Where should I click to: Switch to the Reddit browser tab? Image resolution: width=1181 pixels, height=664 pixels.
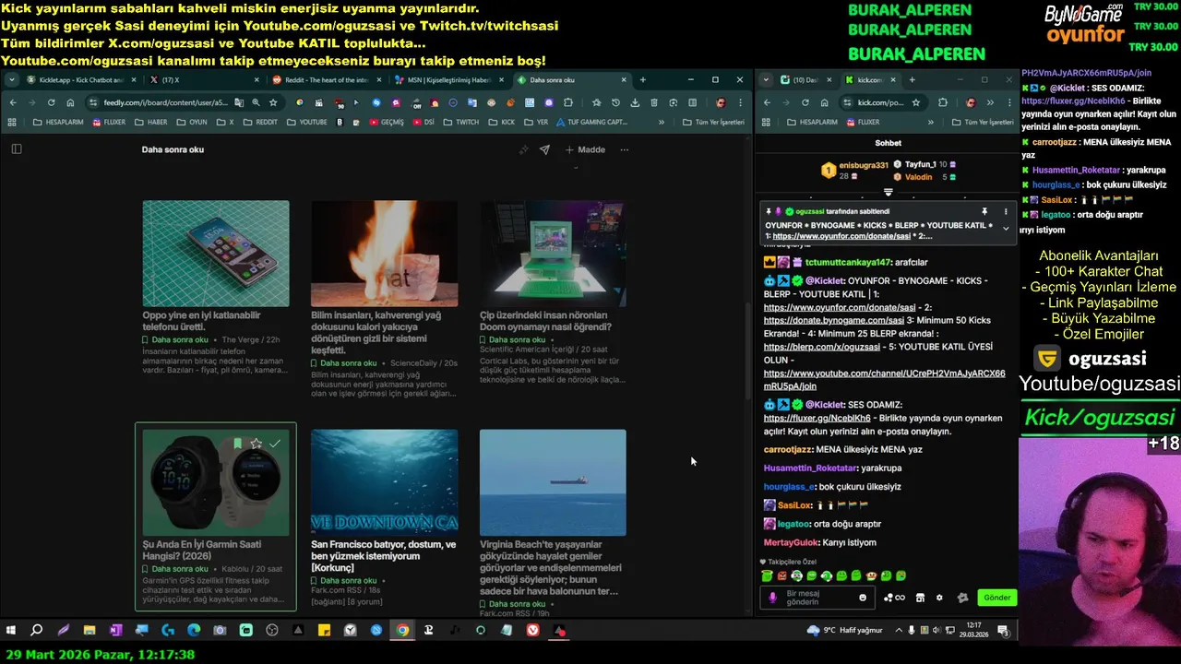(328, 80)
